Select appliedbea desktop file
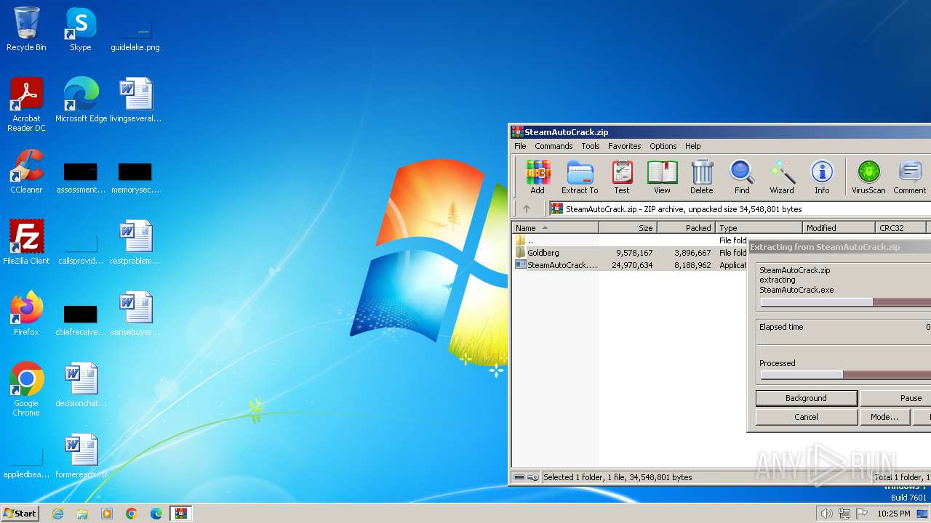 pyautogui.click(x=26, y=463)
